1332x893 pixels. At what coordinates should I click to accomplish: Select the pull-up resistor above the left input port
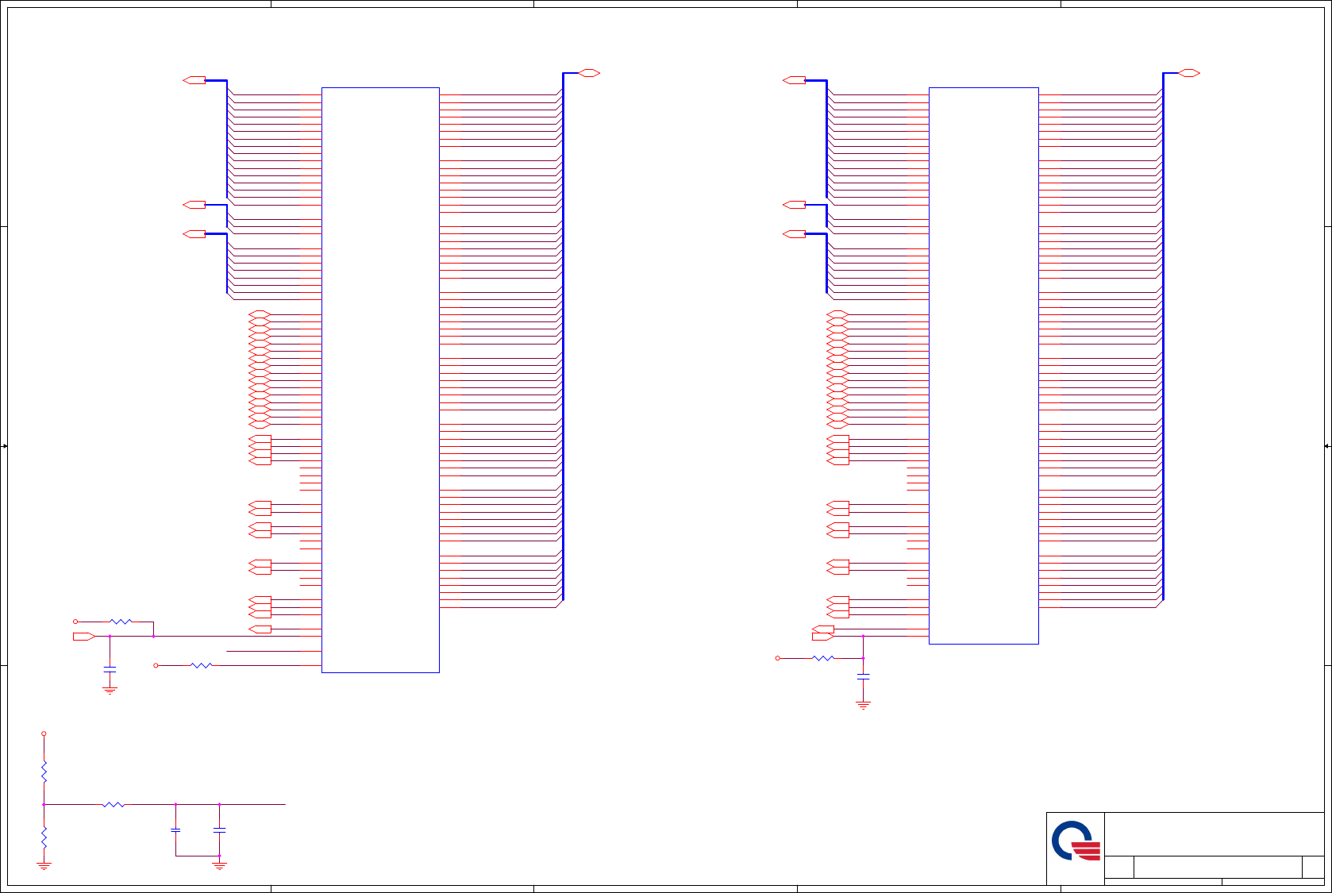tap(121, 622)
